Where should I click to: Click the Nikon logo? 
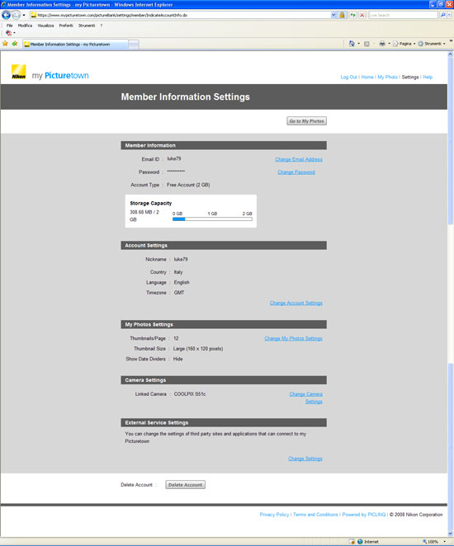tap(18, 72)
